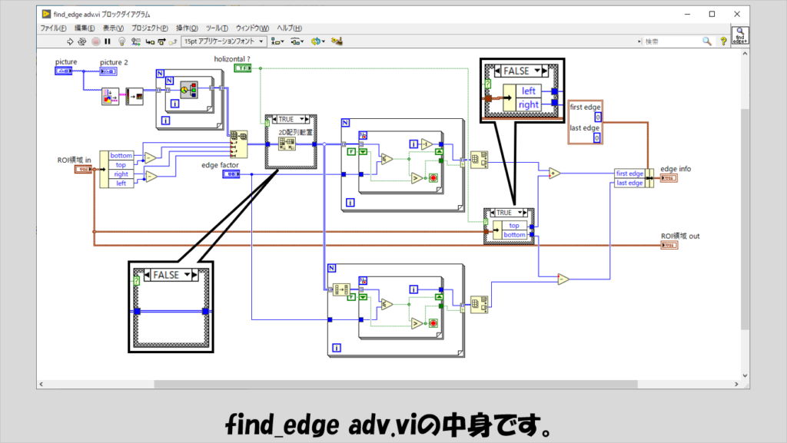Toggle highlight execution light bulb

(x=122, y=41)
